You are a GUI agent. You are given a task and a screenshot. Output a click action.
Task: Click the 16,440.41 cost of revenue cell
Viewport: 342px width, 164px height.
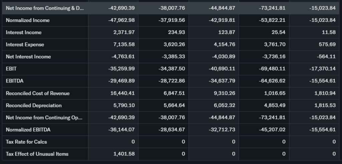tap(122, 93)
